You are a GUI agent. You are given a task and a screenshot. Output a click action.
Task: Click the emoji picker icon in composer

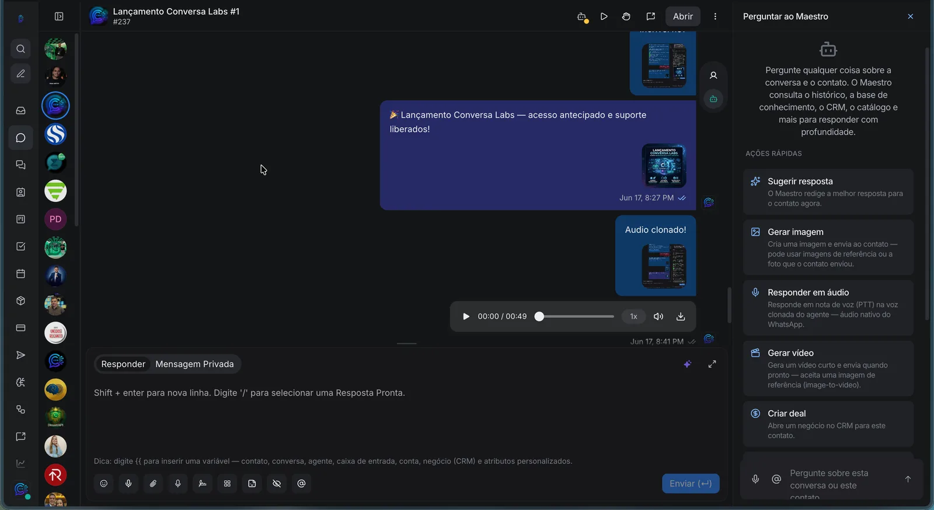click(x=104, y=483)
